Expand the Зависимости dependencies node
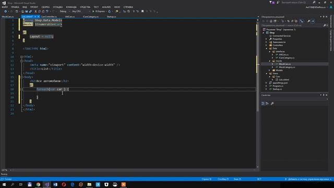334x188 pixels. tap(266, 42)
